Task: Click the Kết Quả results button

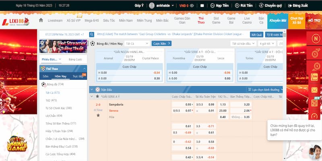Action: (256, 35)
